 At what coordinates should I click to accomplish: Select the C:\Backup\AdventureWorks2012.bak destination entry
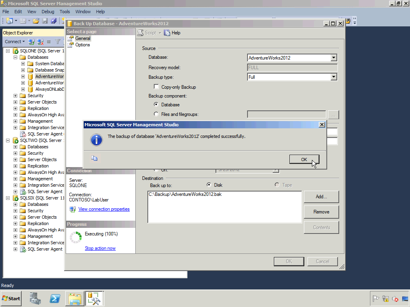pos(185,194)
